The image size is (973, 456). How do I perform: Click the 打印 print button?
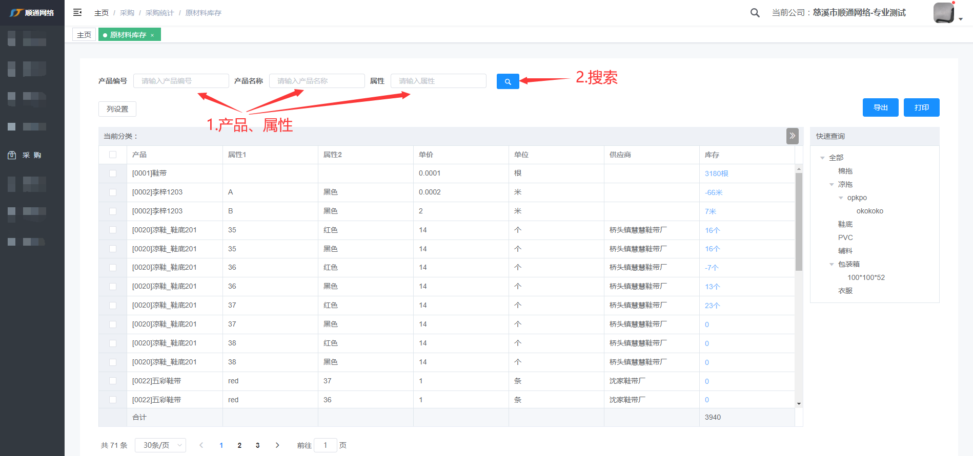[921, 107]
